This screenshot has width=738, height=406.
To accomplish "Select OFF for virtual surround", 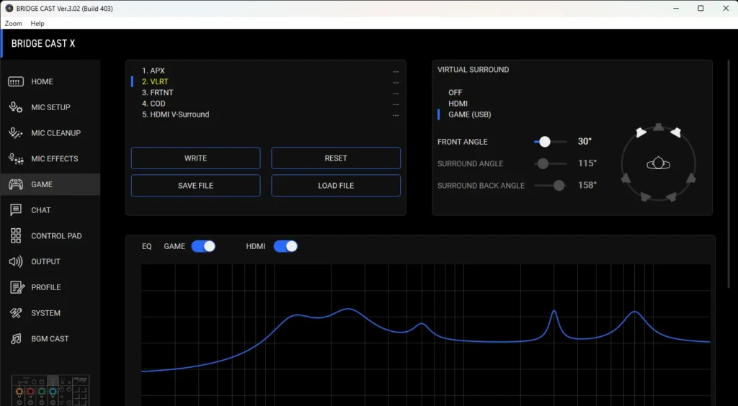I will 455,93.
